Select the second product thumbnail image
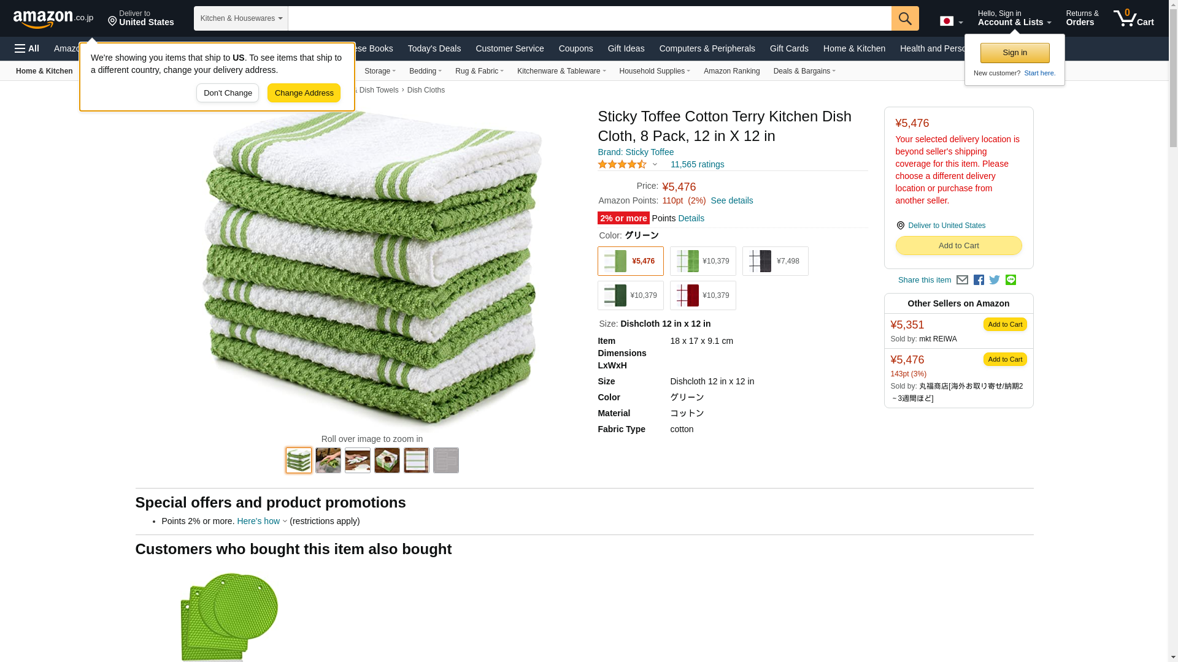Viewport: 1178px width, 662px height. [328, 460]
